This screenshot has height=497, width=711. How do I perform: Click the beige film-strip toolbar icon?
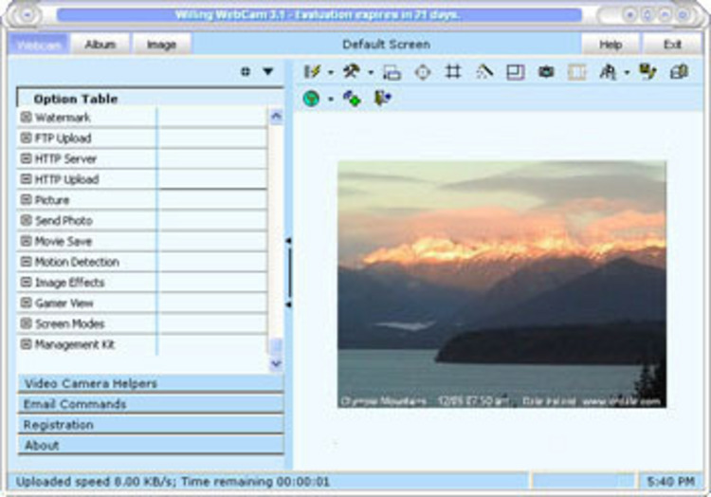(x=576, y=72)
